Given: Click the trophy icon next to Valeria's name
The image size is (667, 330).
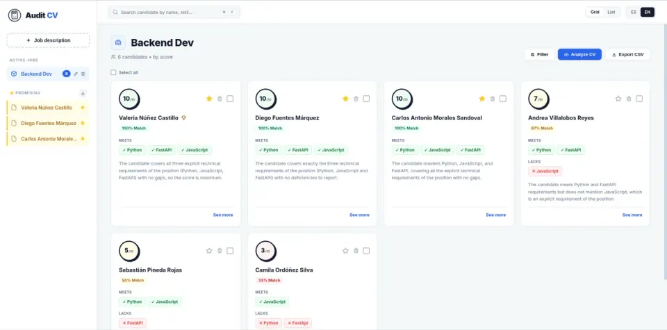Looking at the screenshot, I should click(x=183, y=118).
